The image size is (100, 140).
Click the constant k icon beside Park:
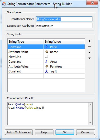click(46, 47)
